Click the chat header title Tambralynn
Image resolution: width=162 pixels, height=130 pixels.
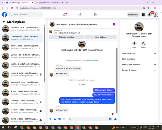point(76,24)
